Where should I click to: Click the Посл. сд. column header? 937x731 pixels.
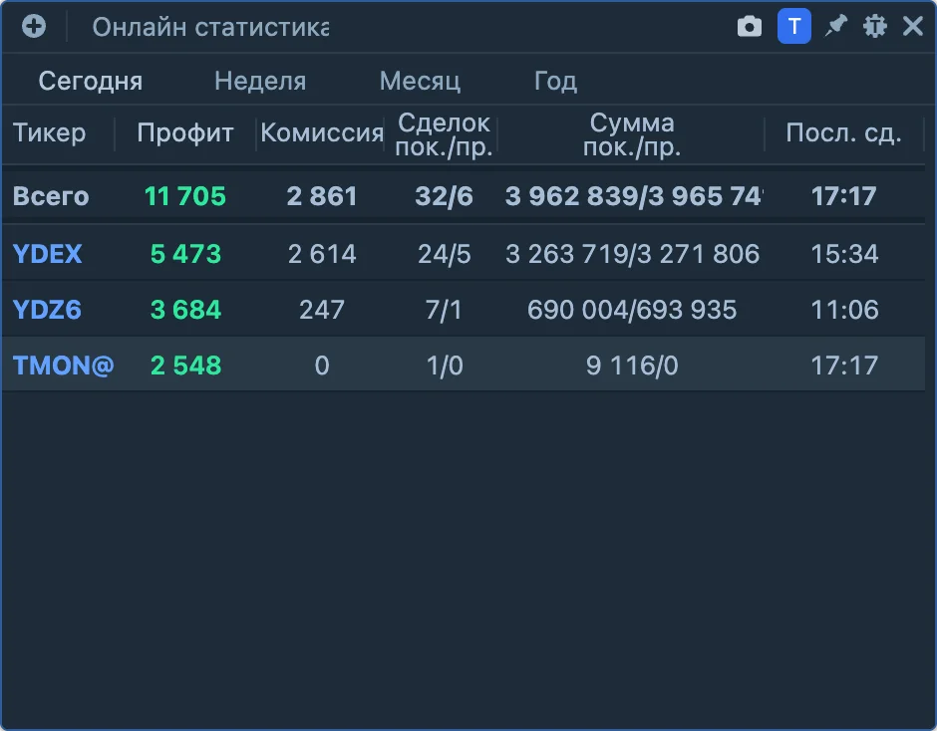pos(843,132)
